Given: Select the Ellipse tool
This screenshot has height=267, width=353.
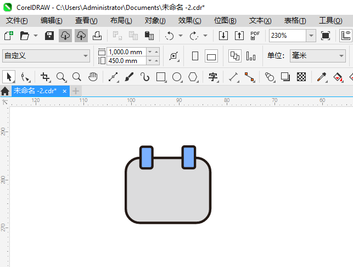Looking at the screenshot, I should click(177, 77).
